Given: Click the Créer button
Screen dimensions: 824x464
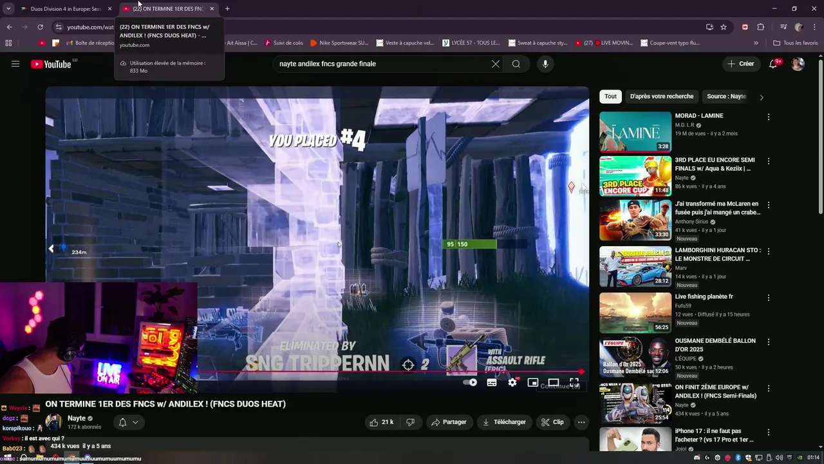Looking at the screenshot, I should tap(741, 64).
